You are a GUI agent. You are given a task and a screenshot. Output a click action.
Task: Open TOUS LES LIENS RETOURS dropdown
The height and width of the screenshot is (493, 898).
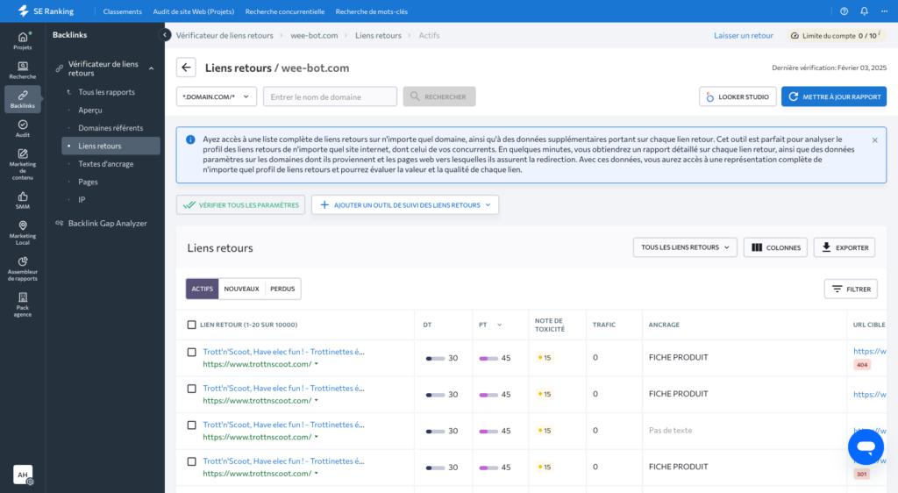pos(685,247)
